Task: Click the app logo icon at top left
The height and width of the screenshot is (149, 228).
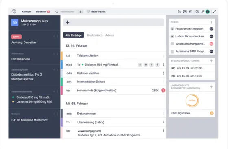Action: coord(14,11)
